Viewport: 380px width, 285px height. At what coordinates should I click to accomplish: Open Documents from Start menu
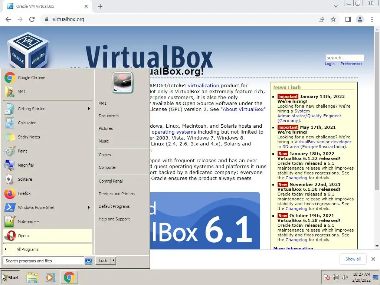109,116
